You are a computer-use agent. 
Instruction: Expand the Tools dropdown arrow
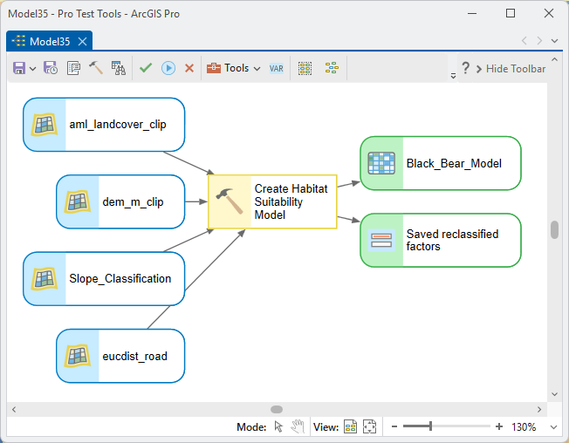coord(257,69)
